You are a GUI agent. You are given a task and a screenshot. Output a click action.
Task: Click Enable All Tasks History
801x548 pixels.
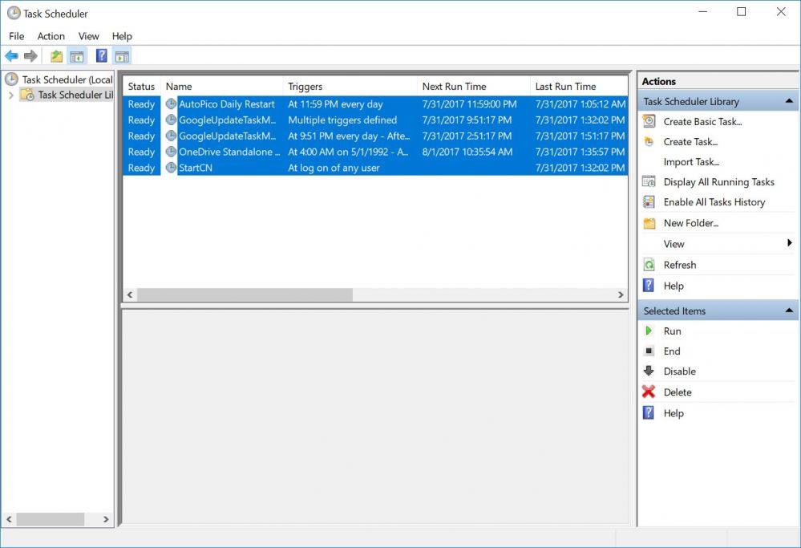point(714,202)
